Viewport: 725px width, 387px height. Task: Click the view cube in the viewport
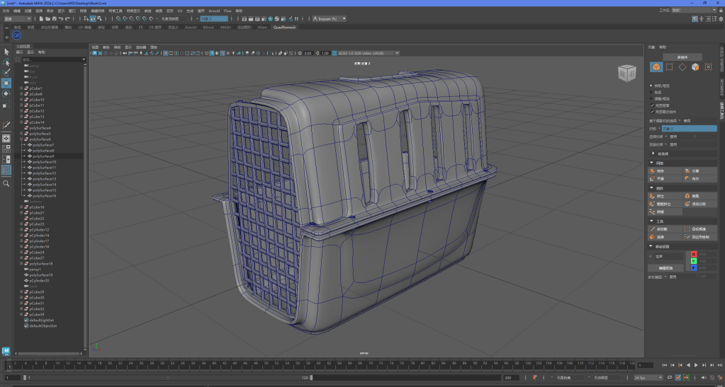tap(626, 71)
